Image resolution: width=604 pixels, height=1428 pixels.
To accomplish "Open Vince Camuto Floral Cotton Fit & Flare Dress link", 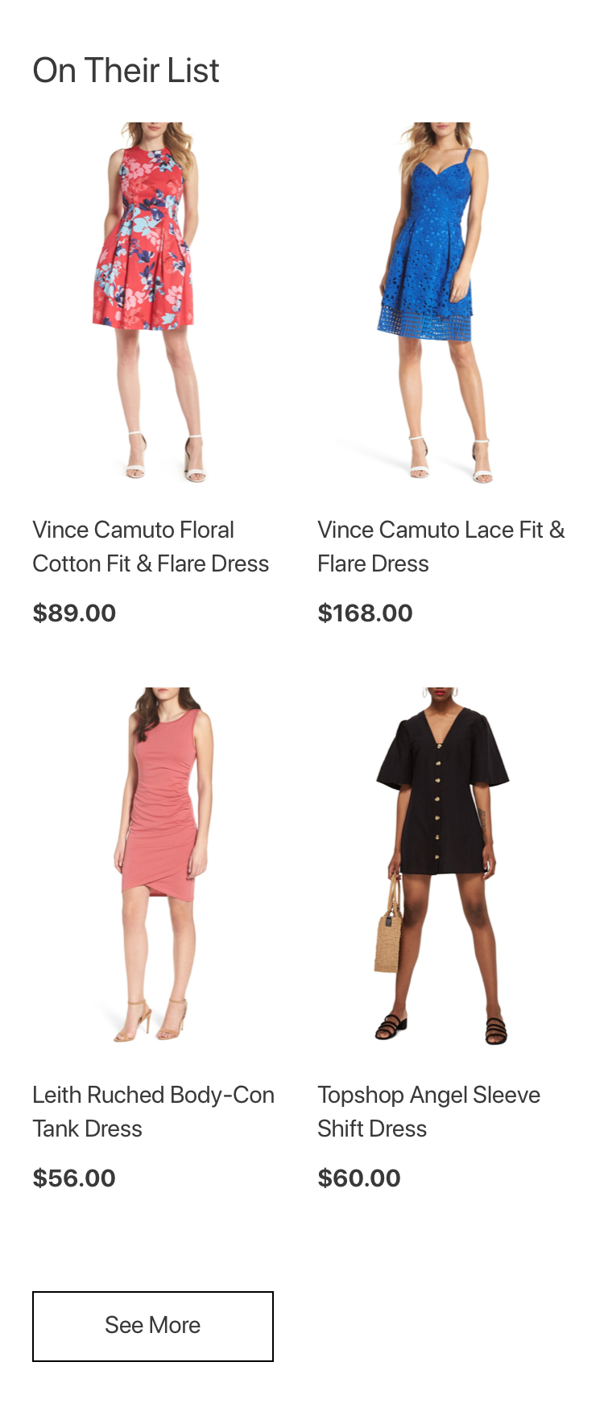I will 151,547.
